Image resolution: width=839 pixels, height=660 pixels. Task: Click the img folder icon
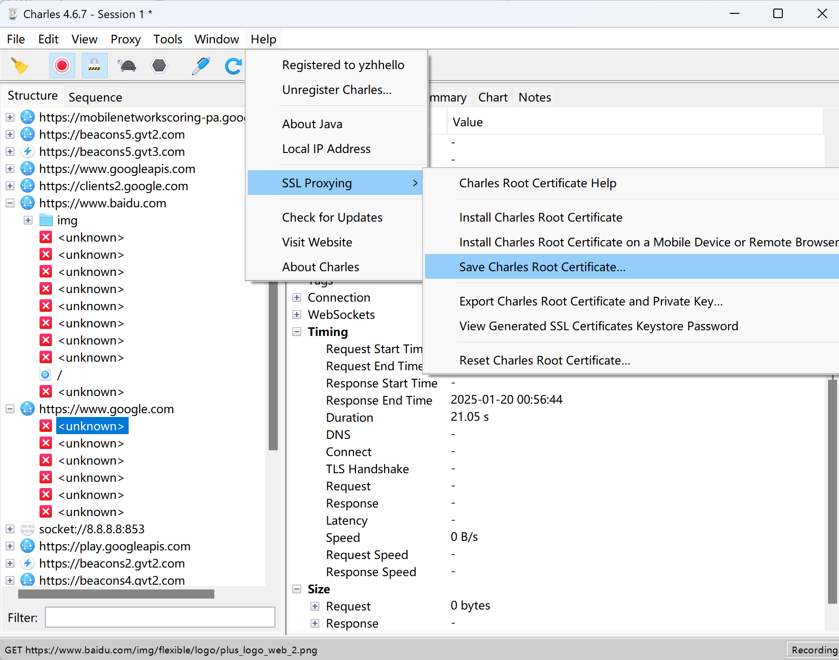(x=46, y=220)
